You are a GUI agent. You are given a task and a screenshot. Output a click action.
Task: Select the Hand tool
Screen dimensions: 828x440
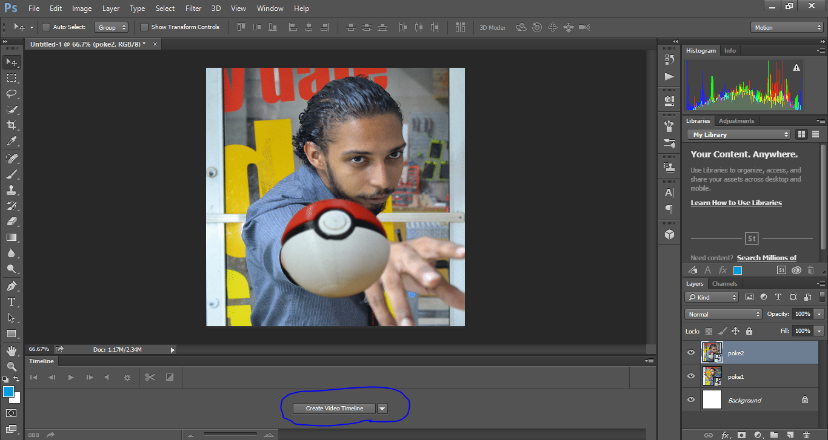tap(12, 350)
